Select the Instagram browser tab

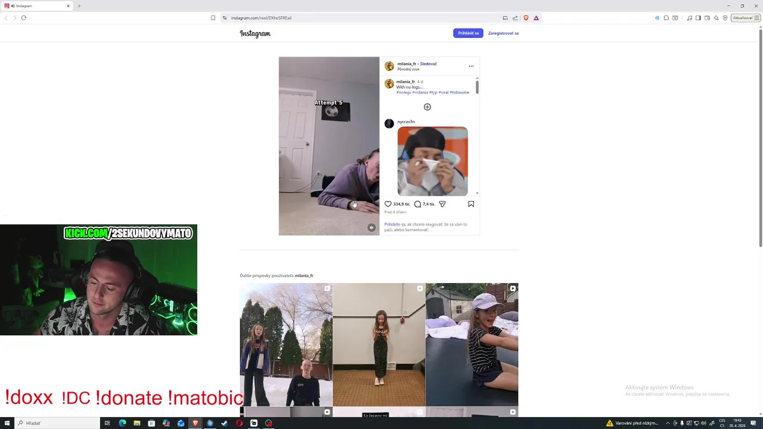coord(36,6)
